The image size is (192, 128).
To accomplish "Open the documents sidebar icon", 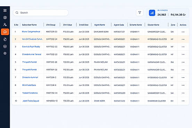I will pos(5,39).
